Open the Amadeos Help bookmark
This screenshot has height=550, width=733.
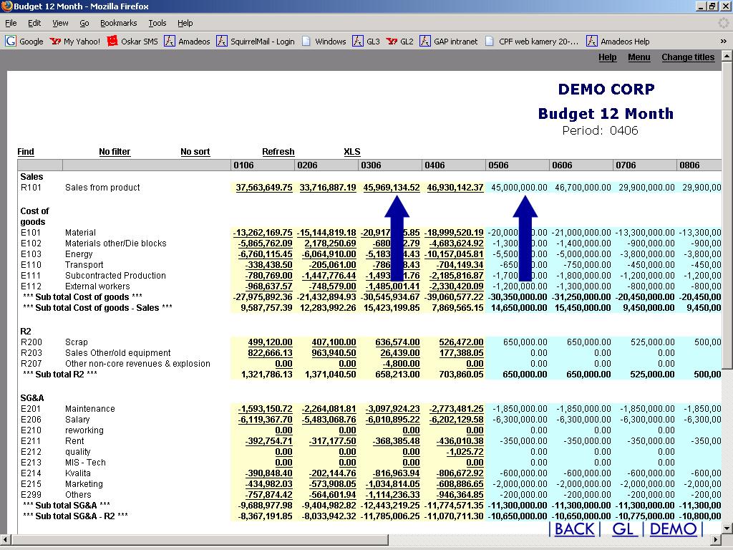pyautogui.click(x=618, y=41)
